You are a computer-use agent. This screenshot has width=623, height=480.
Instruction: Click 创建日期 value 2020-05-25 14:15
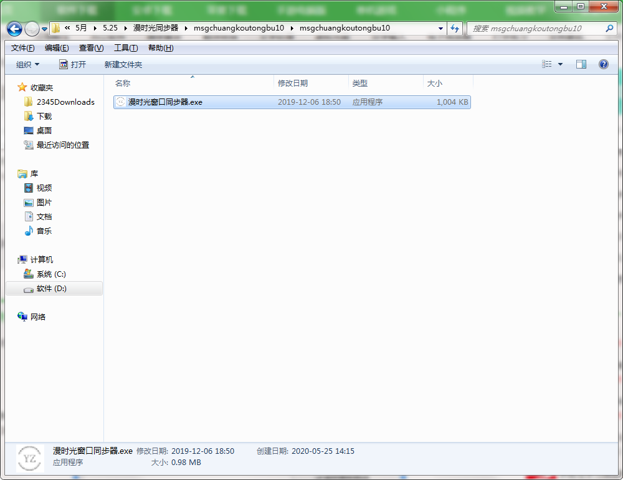(323, 451)
